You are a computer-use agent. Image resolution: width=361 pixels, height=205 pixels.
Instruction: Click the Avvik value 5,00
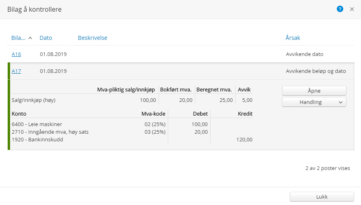click(x=246, y=100)
